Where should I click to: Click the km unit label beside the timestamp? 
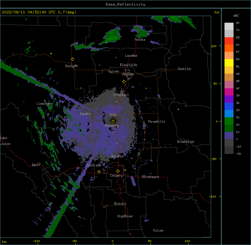tap(217, 12)
